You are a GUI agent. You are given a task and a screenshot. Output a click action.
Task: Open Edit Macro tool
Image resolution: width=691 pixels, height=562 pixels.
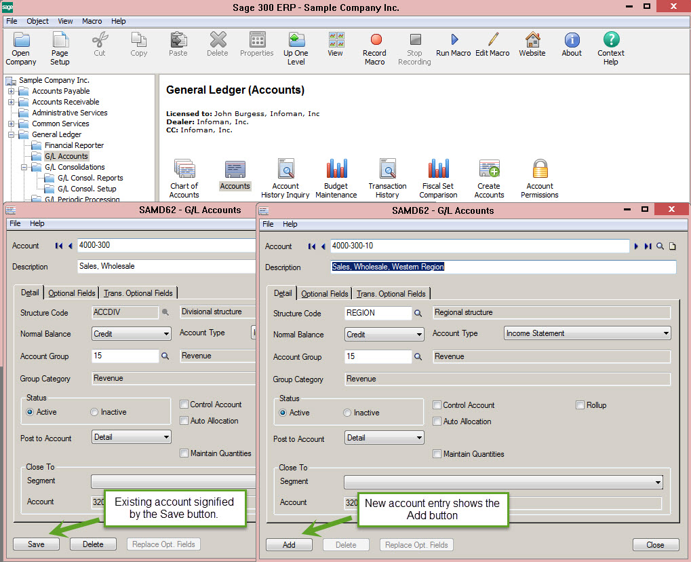coord(493,39)
